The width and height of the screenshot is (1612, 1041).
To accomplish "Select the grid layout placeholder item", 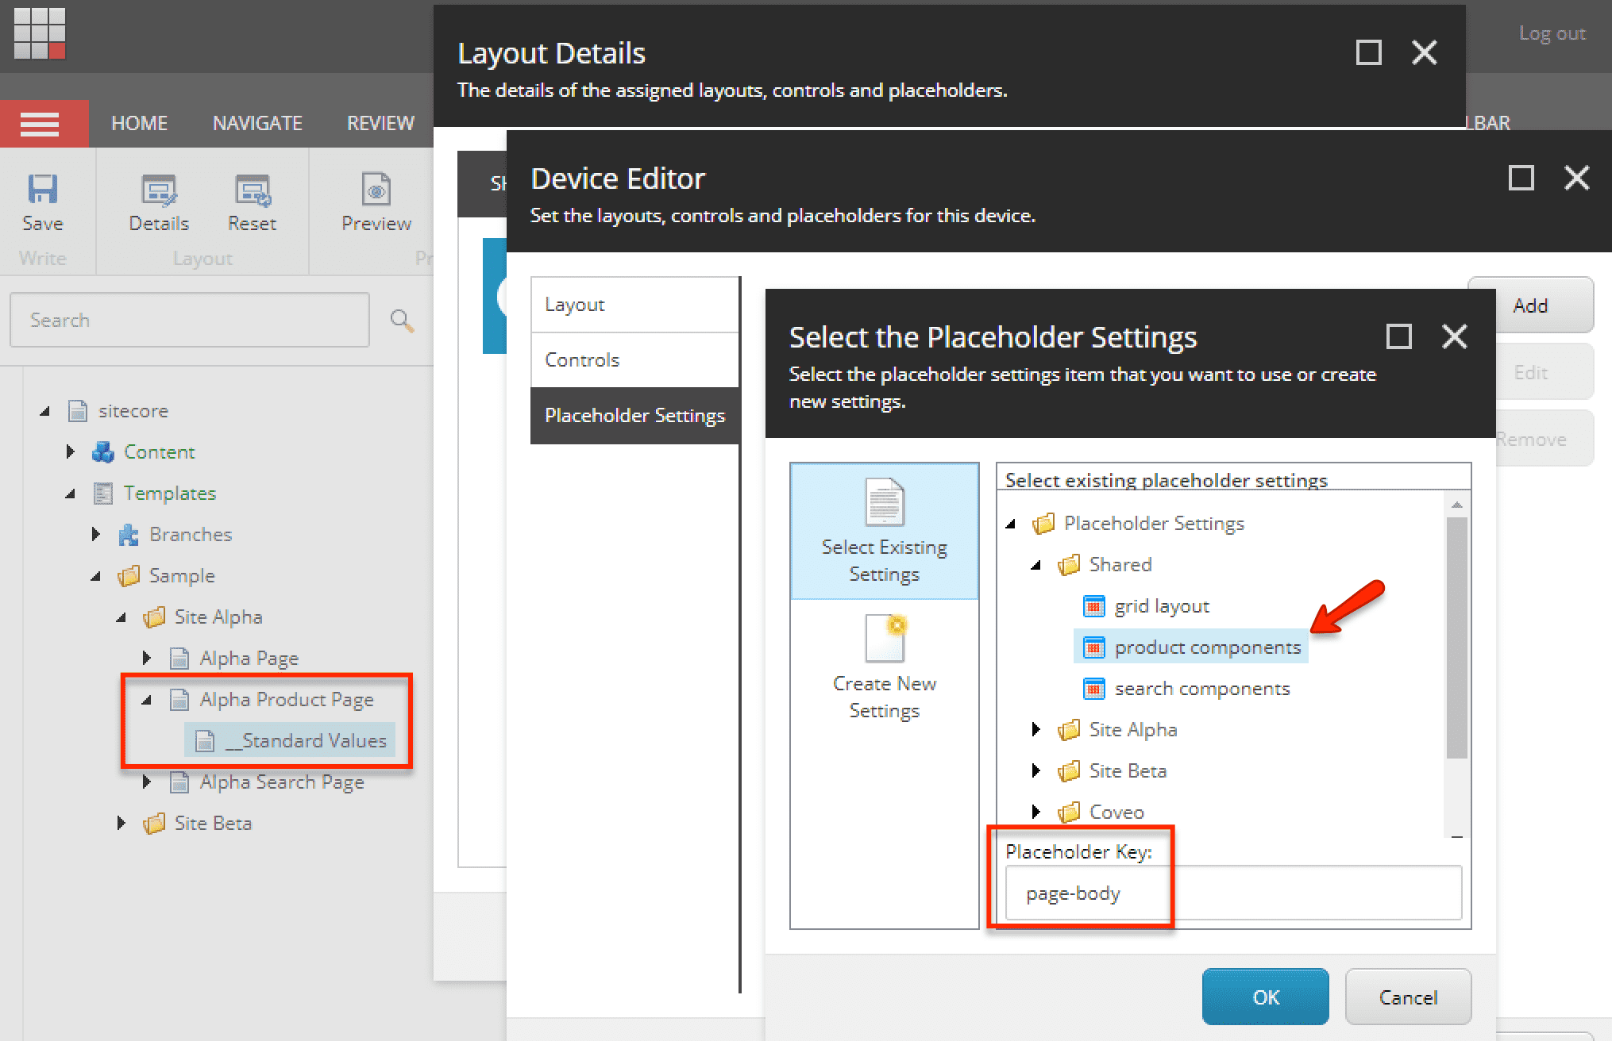I will [1146, 606].
